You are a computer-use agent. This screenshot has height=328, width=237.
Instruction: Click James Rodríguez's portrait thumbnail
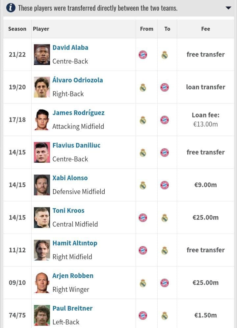(x=42, y=120)
